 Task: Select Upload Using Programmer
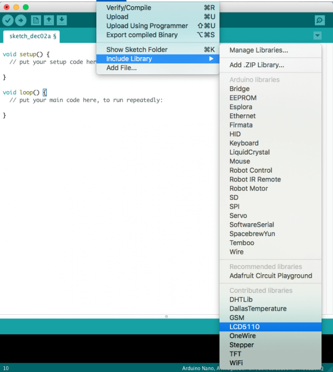(158, 26)
